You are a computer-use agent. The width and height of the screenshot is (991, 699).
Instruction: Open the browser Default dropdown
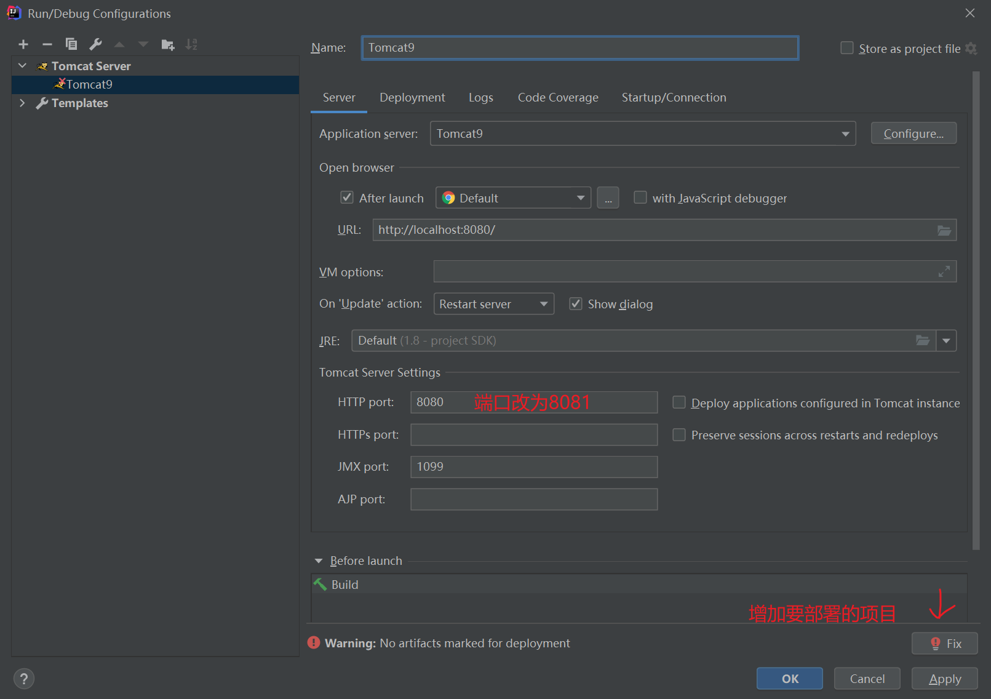513,198
